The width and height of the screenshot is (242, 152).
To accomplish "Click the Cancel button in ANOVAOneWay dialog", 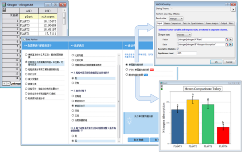I will (x=229, y=62).
